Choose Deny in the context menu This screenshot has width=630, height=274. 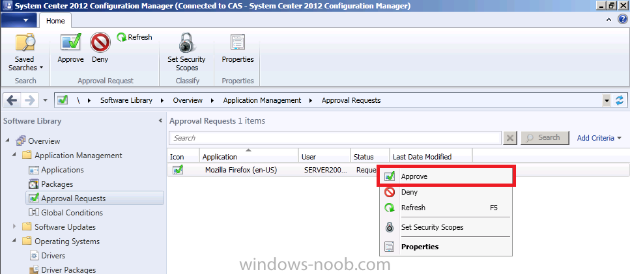[446, 192]
